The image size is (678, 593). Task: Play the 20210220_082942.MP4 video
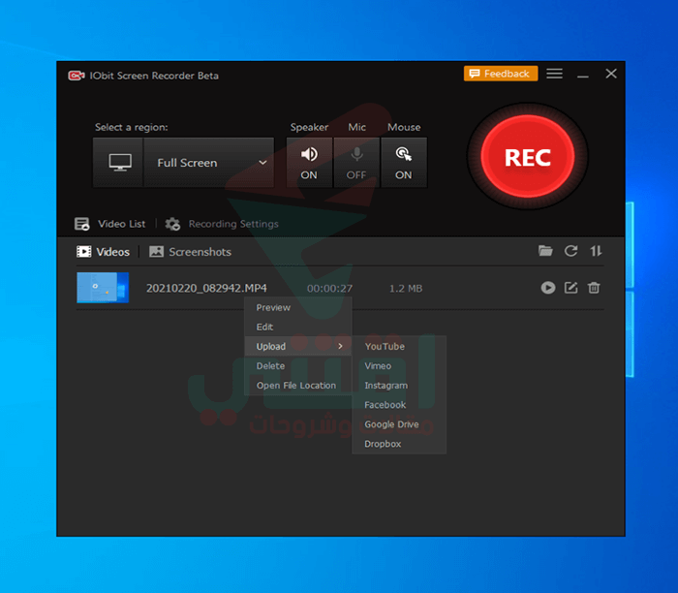[x=548, y=288]
